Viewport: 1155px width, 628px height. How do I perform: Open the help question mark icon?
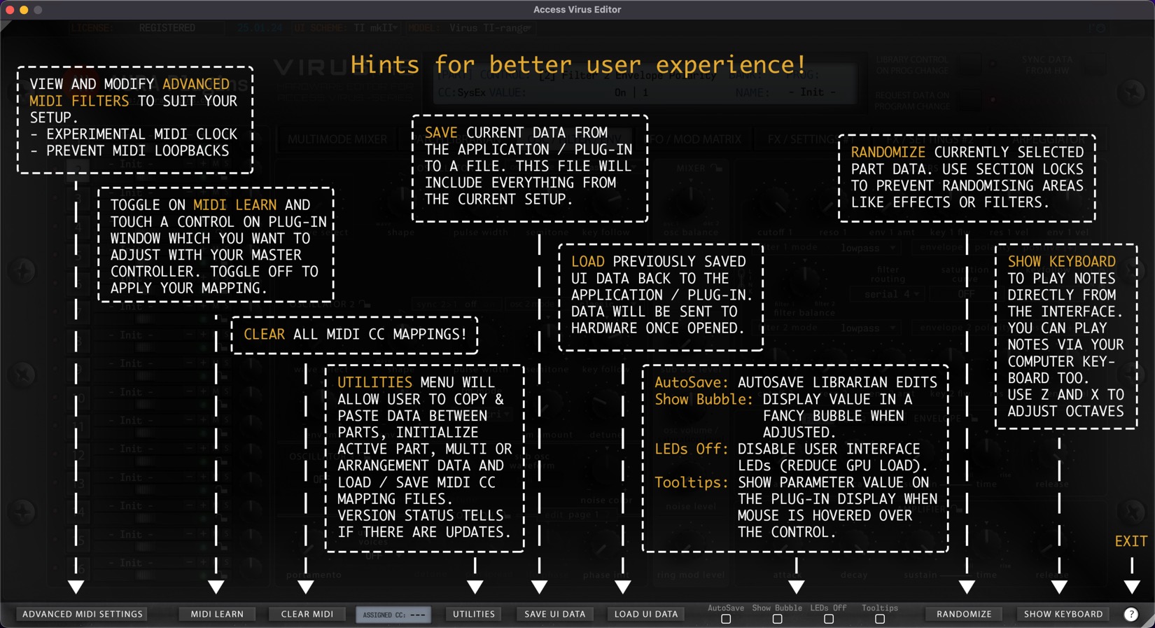click(1130, 614)
